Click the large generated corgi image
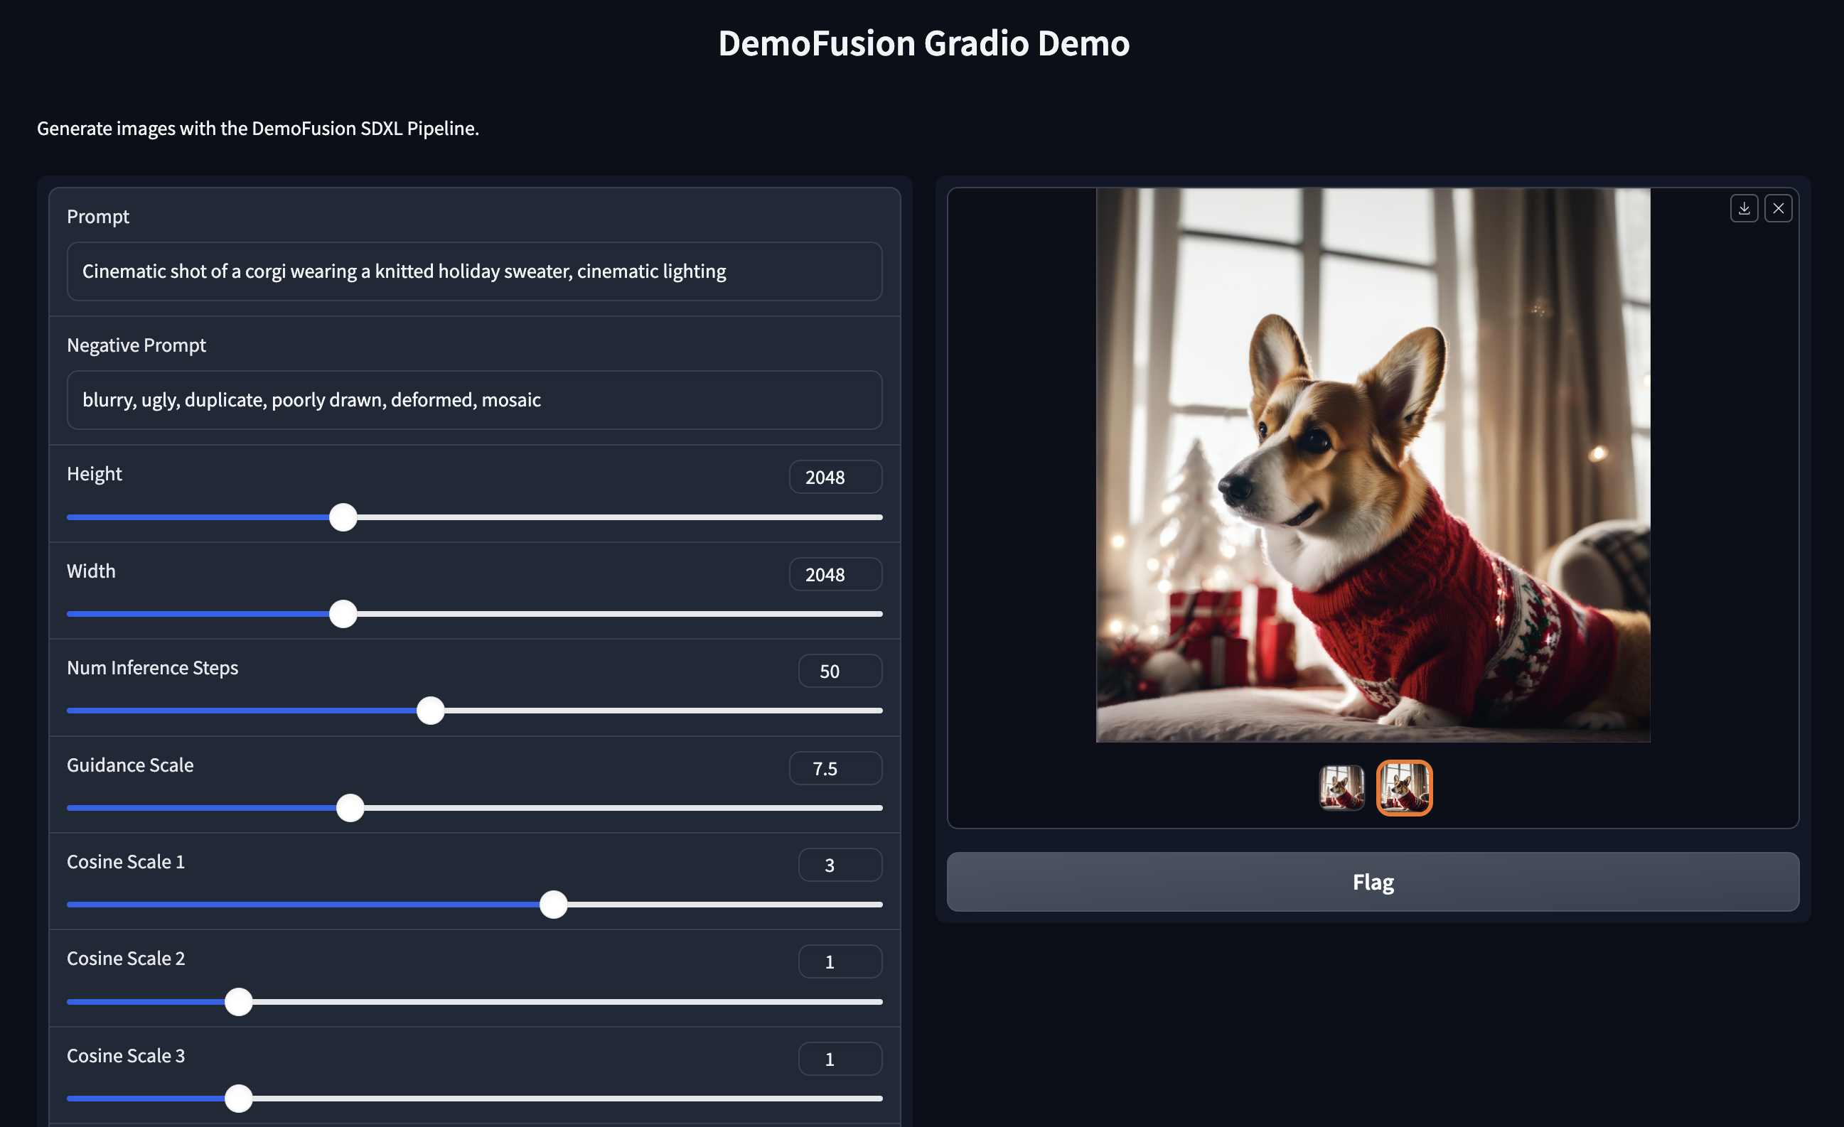 pos(1373,465)
